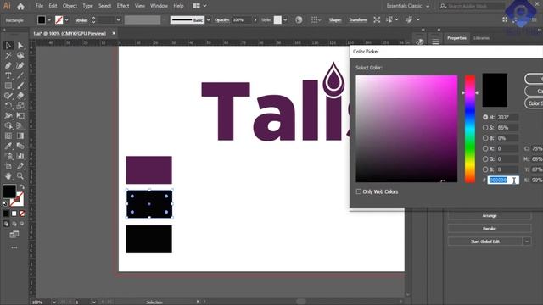The width and height of the screenshot is (543, 305).
Task: Swap fill and stroke arrow icon
Action: point(22,187)
